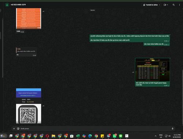Open contact info via phone number header
This screenshot has width=183, height=139.
(x=18, y=5)
